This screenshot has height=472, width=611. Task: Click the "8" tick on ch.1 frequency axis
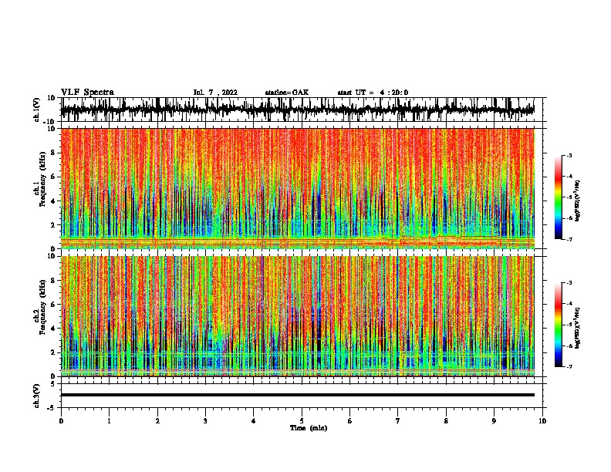53,153
